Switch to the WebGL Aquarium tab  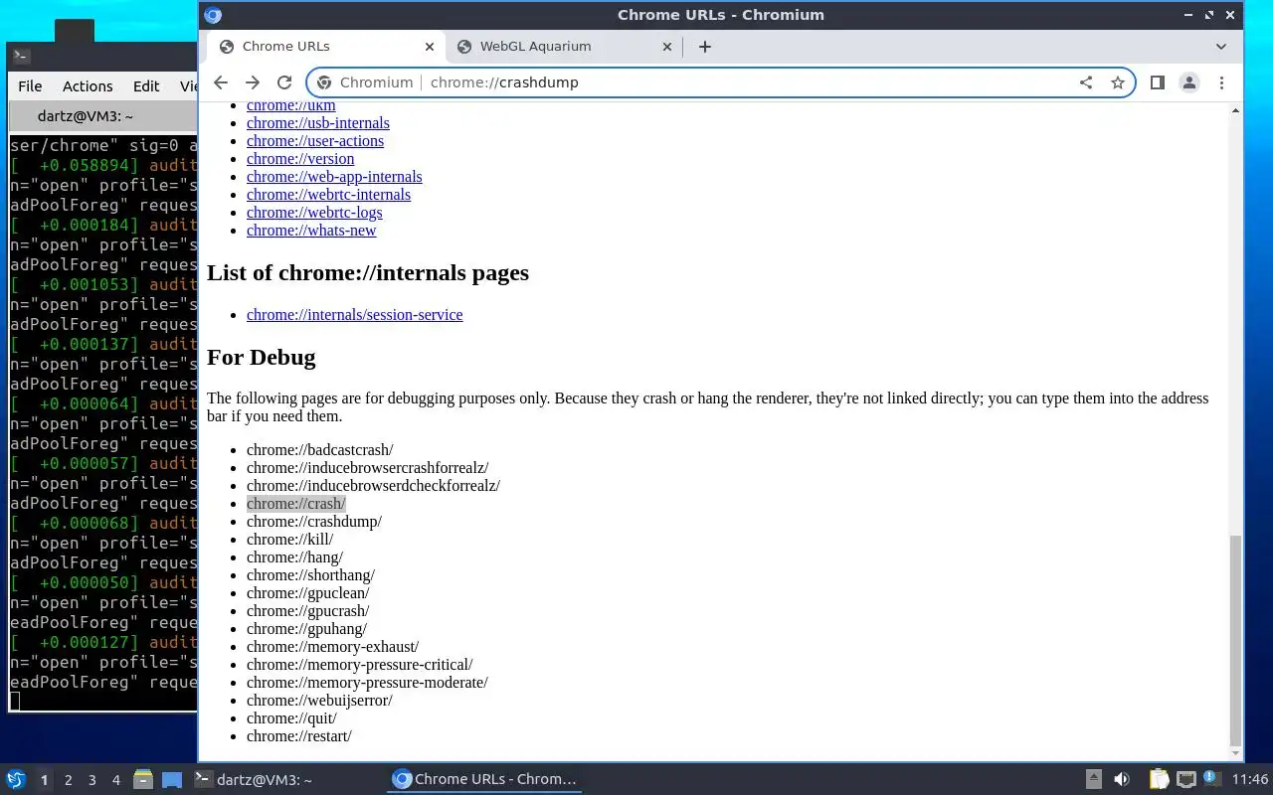tap(564, 47)
